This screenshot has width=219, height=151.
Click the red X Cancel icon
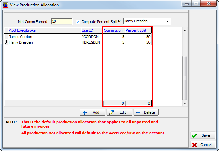(x=194, y=145)
